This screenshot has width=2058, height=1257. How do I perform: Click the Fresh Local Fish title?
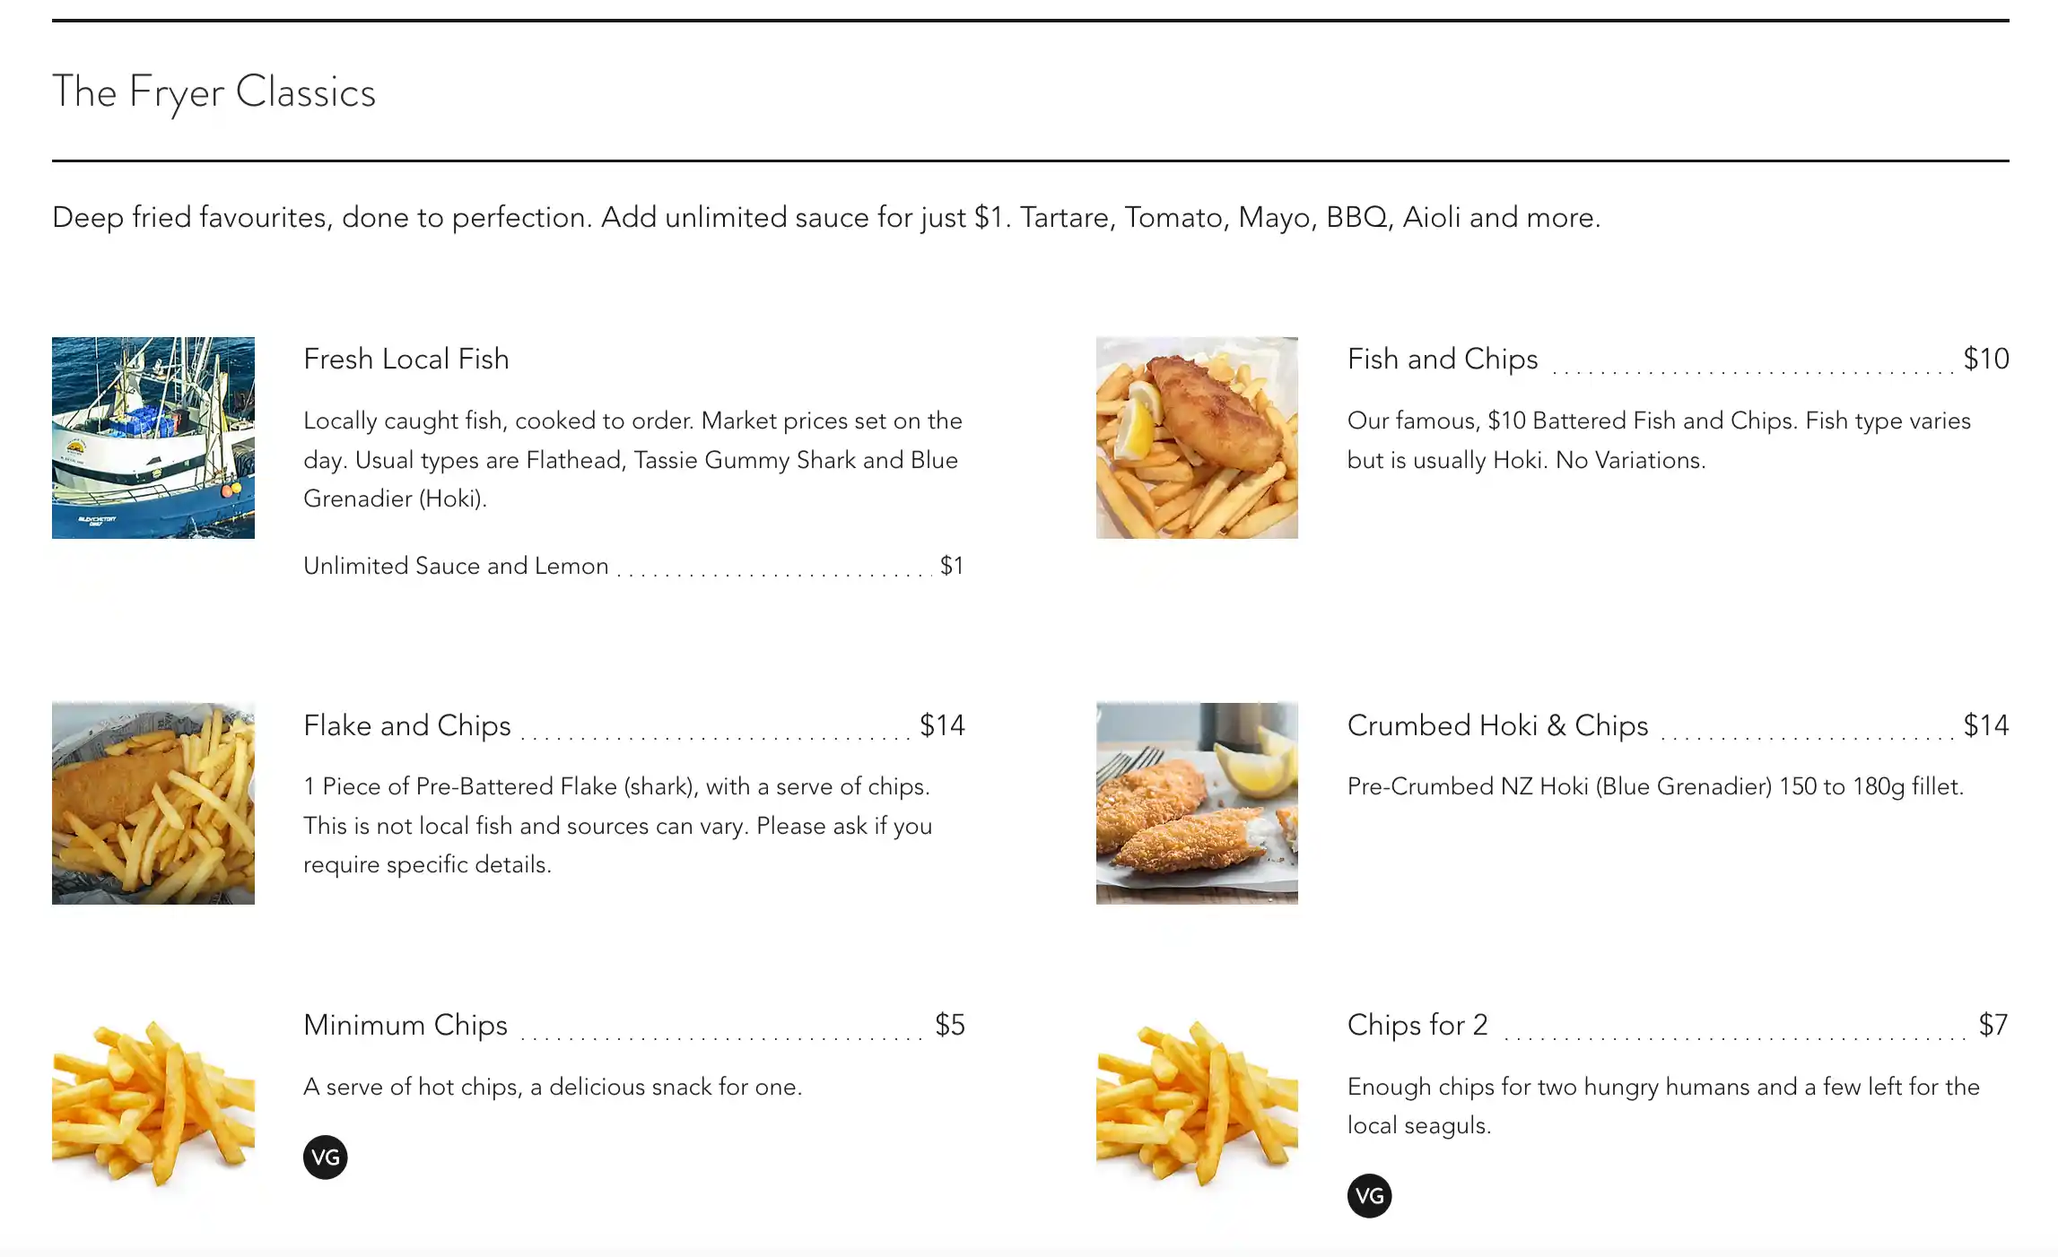click(405, 359)
